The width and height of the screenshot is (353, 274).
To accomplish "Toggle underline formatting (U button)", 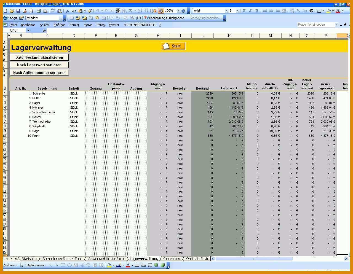I will click(257, 11).
